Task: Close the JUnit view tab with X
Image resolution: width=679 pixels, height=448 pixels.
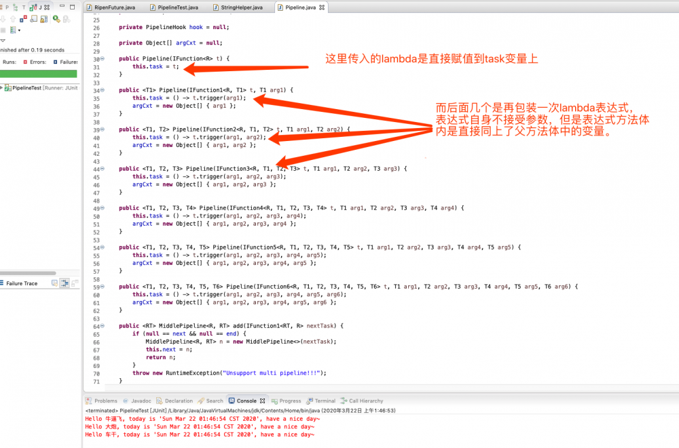Action: 47,7
